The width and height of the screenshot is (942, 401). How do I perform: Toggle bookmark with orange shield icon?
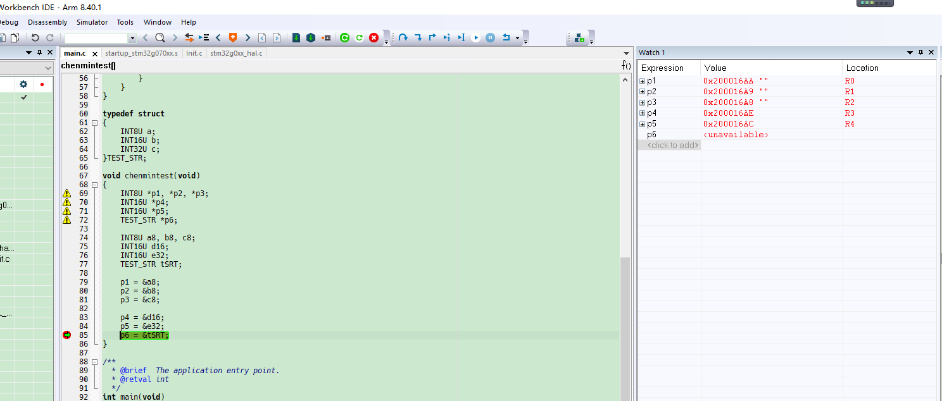pyautogui.click(x=233, y=38)
